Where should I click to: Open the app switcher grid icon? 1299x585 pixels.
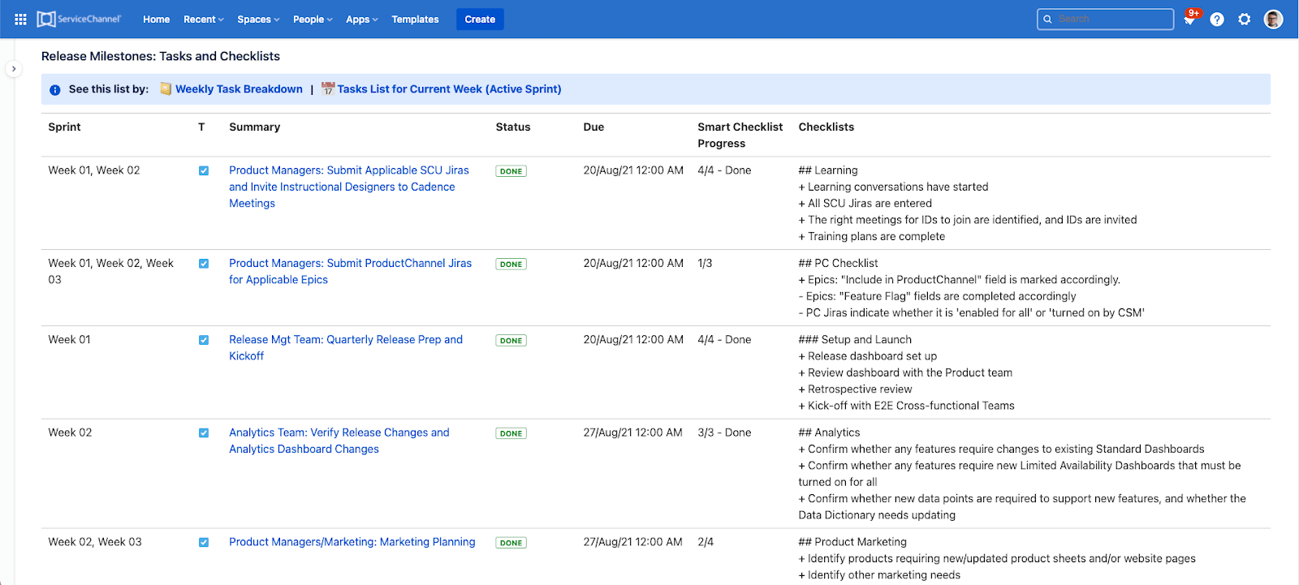[20, 19]
